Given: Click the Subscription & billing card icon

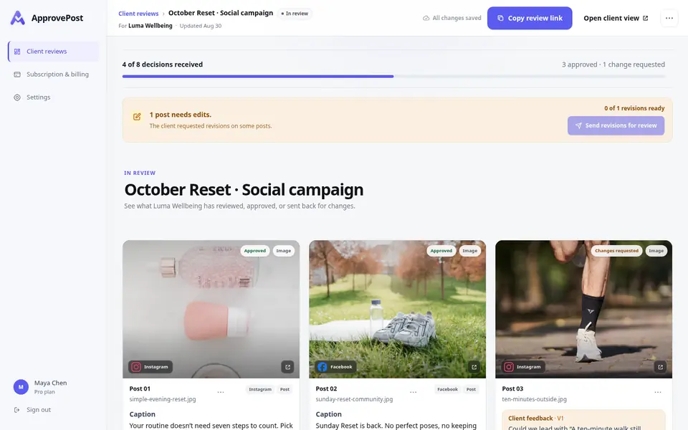Looking at the screenshot, I should tap(17, 74).
